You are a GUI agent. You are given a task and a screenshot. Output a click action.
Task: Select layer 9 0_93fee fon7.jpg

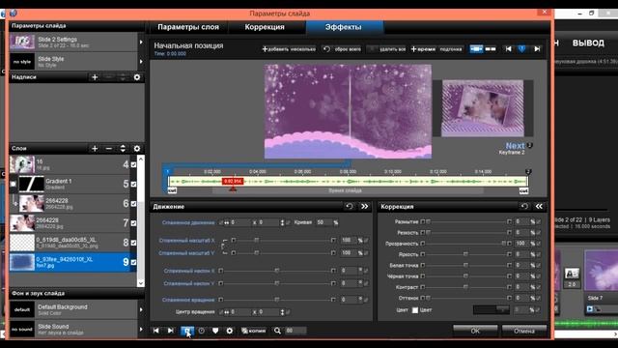click(70, 262)
